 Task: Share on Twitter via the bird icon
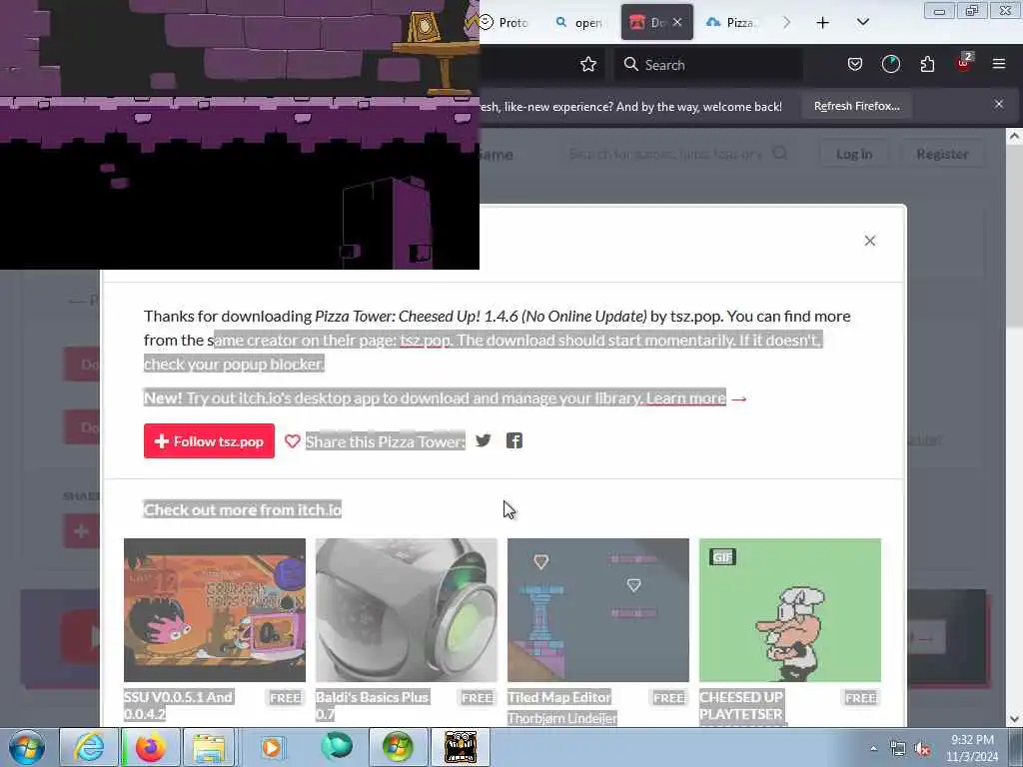point(484,440)
